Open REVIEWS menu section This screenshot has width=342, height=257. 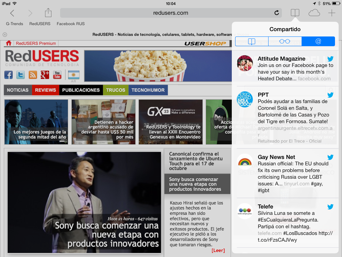point(45,90)
